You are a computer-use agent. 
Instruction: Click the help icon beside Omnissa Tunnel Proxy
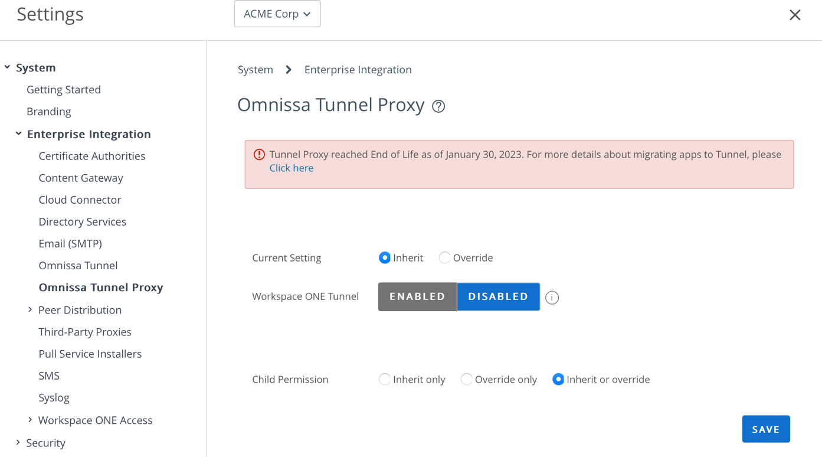pos(438,106)
